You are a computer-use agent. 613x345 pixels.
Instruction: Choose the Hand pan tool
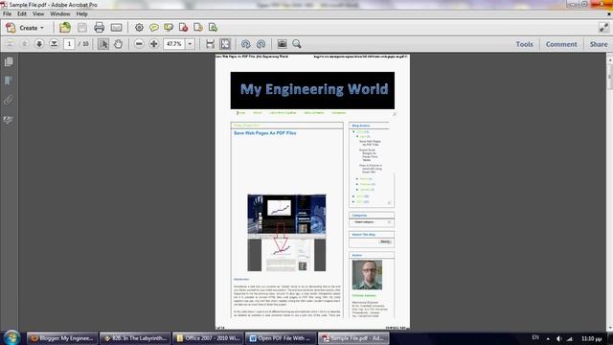pos(118,44)
